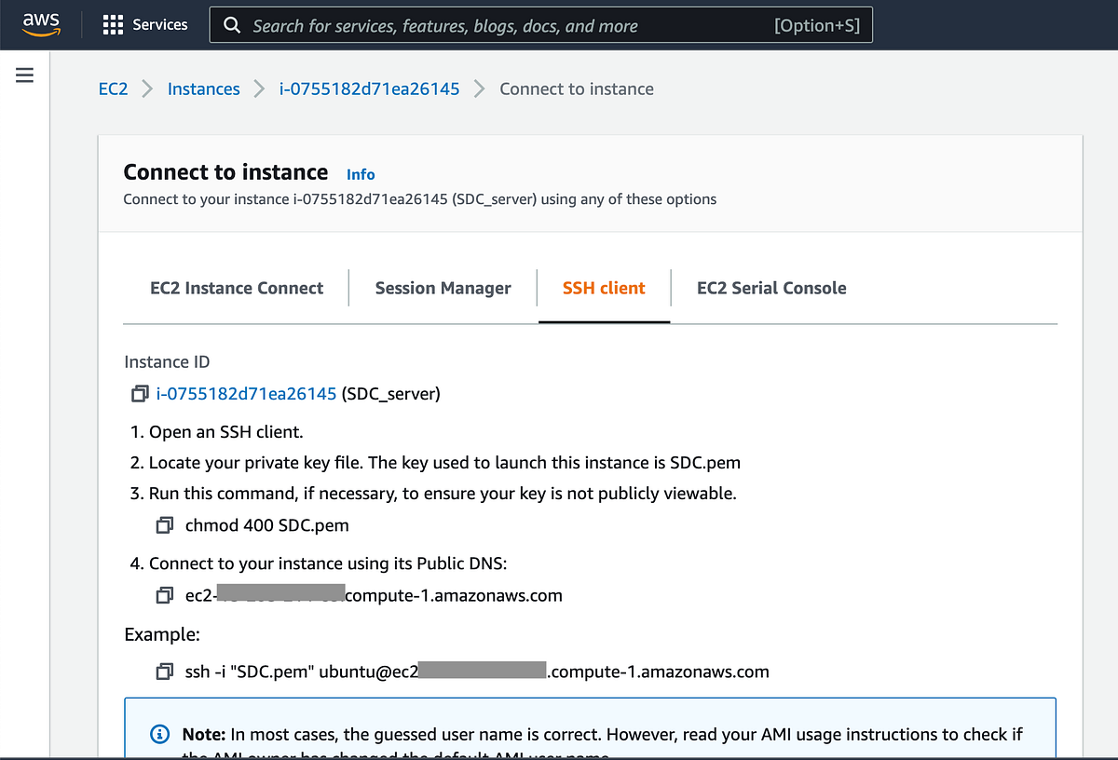Open the sidebar navigation hamburger menu

(x=24, y=75)
